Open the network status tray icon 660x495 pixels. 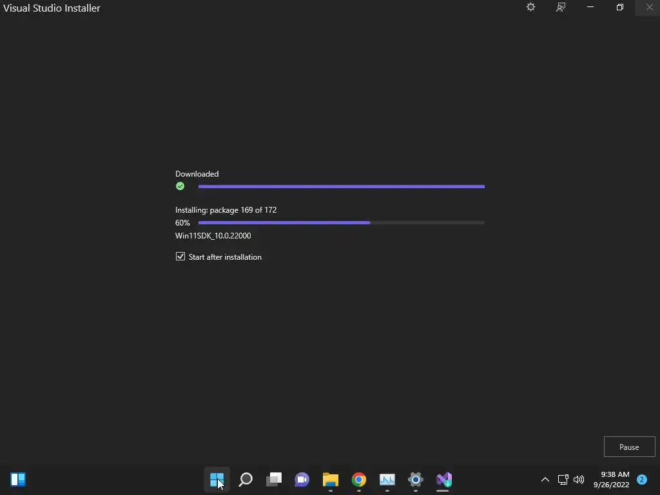[x=563, y=480]
